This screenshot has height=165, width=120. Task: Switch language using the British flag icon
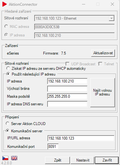click(14, 158)
